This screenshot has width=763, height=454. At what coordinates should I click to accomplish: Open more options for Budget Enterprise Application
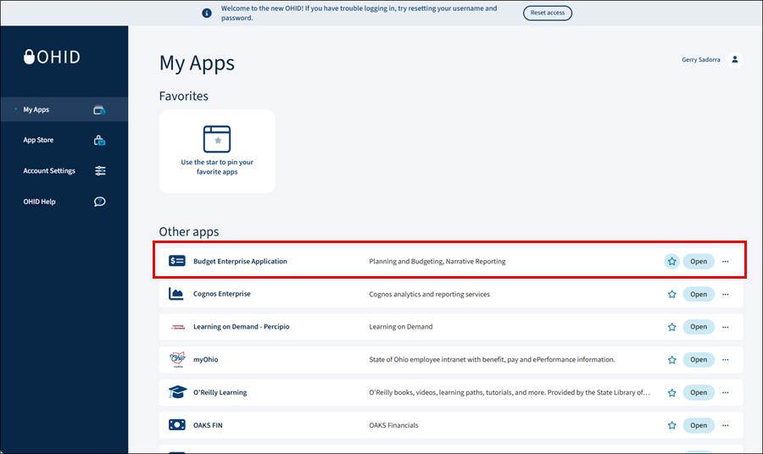(726, 262)
